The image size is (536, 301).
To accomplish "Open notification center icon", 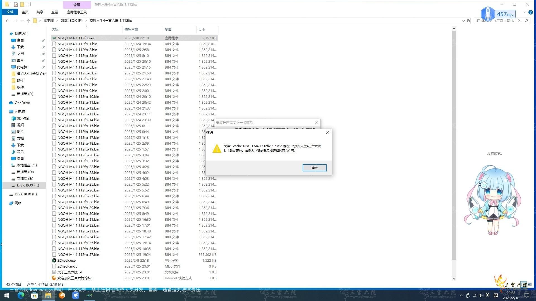I will 527,295.
